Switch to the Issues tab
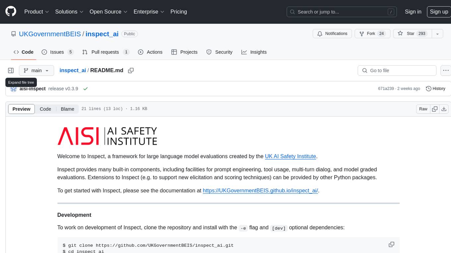Viewport: 451px width, 253px height. coord(57,52)
